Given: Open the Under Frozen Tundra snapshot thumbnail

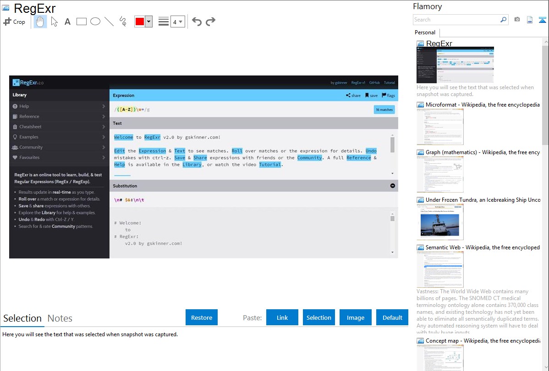Looking at the screenshot, I should pyautogui.click(x=440, y=222).
